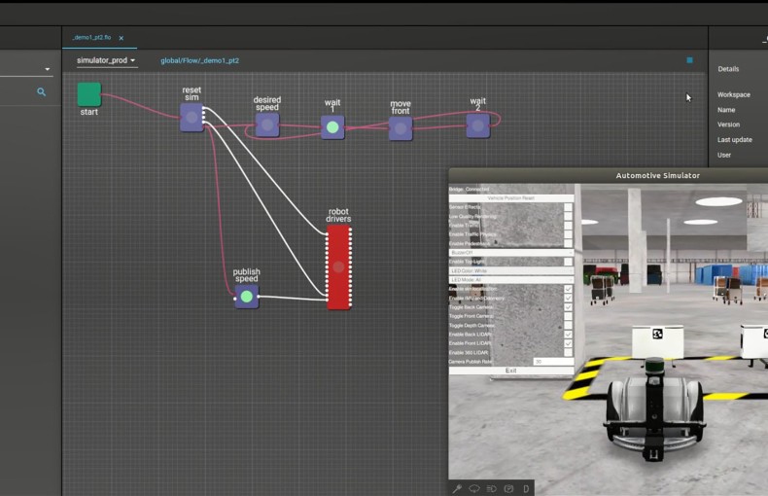Click the green start node
Image resolution: width=768 pixels, height=496 pixels.
pyautogui.click(x=88, y=93)
